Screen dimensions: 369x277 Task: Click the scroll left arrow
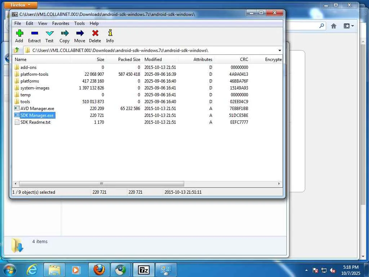[15, 184]
